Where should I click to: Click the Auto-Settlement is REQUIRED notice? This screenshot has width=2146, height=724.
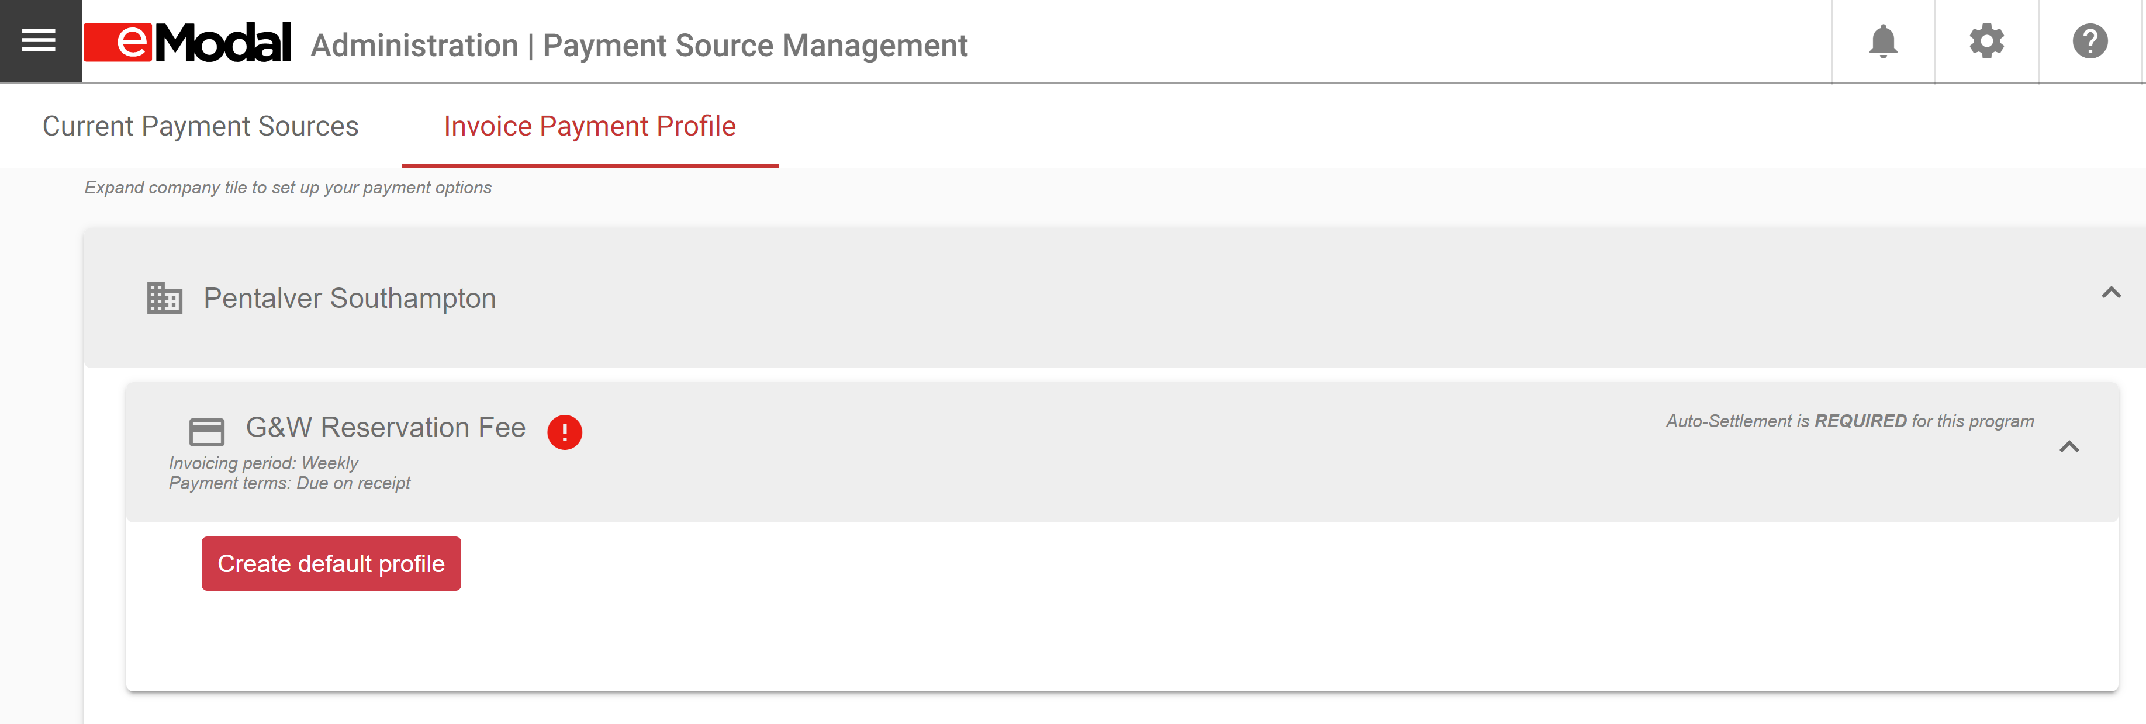click(1850, 421)
